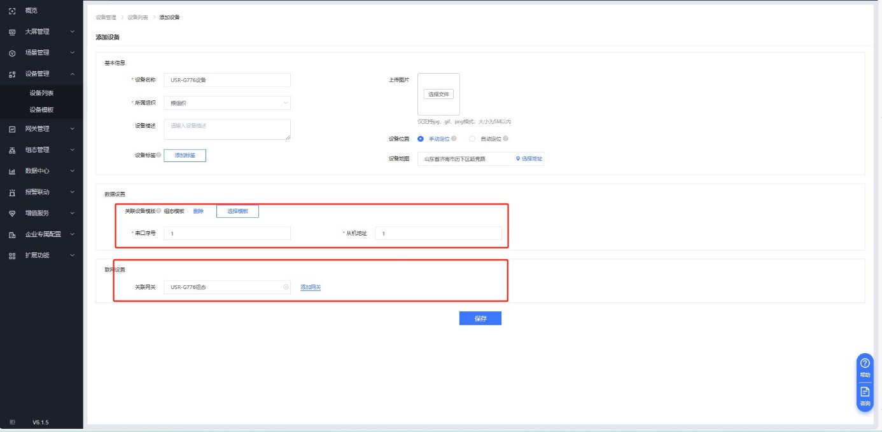Click the 添加网关 link

pos(311,287)
